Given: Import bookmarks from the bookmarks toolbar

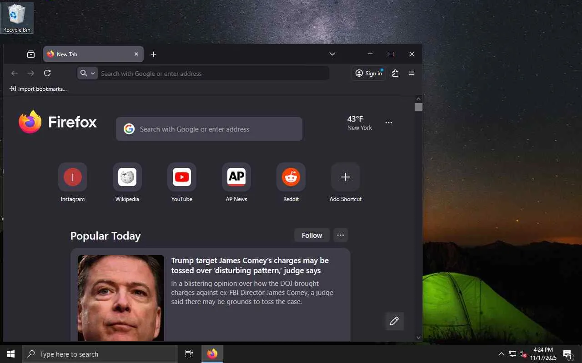Looking at the screenshot, I should [x=38, y=89].
